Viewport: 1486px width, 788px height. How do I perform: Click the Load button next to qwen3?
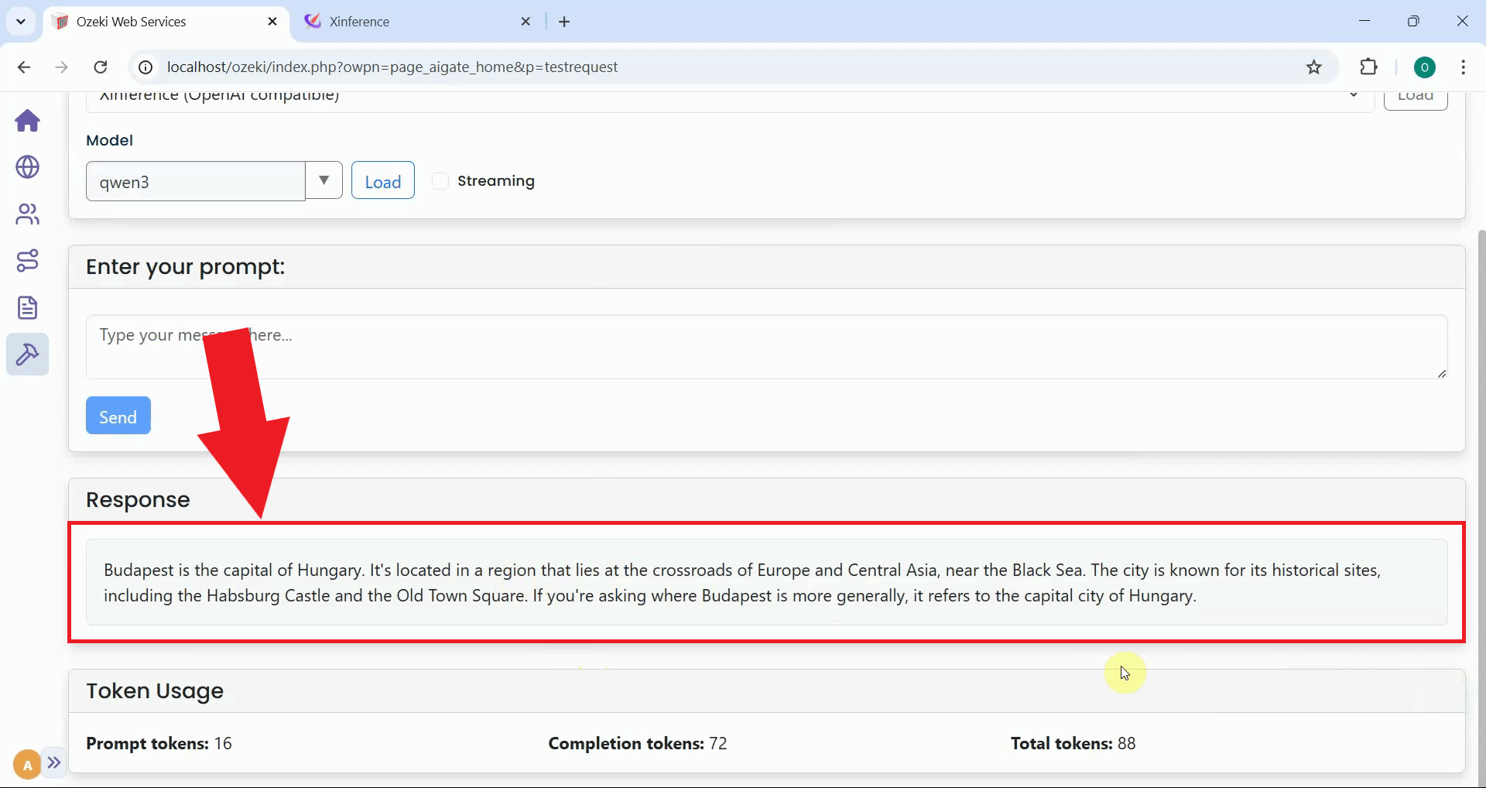[382, 180]
